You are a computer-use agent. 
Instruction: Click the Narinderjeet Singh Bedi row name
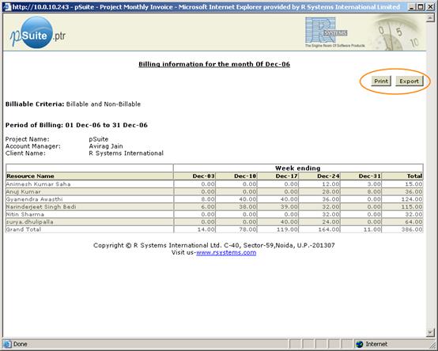coord(41,207)
